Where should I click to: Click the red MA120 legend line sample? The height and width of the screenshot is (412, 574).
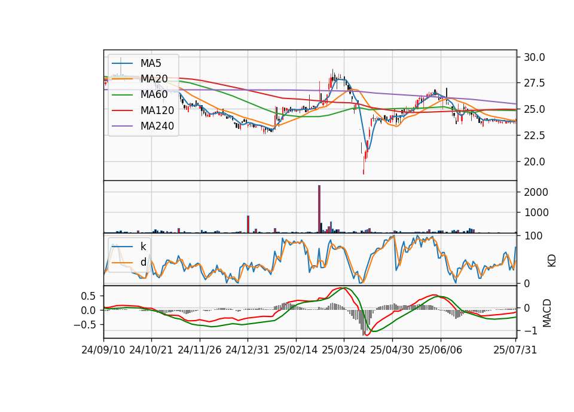[x=122, y=110]
